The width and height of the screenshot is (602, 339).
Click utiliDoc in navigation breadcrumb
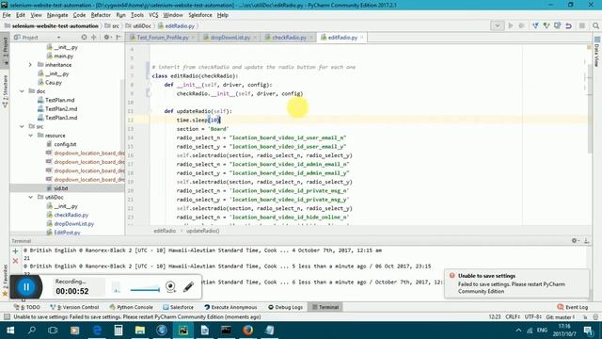141,25
